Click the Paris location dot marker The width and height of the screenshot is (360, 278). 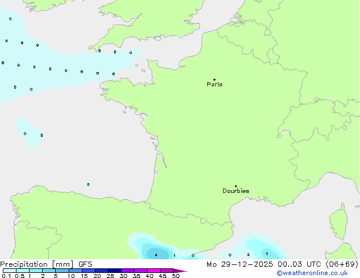click(x=215, y=79)
